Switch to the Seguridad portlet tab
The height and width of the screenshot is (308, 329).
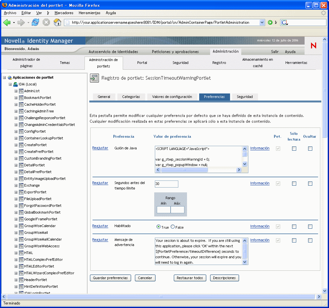(x=245, y=97)
